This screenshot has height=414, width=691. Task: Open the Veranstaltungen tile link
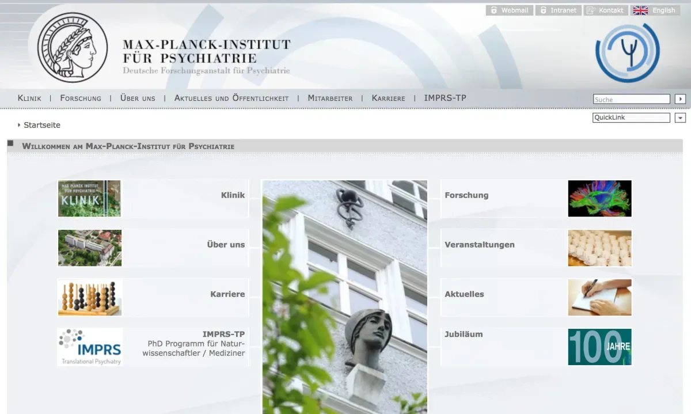[x=479, y=245]
